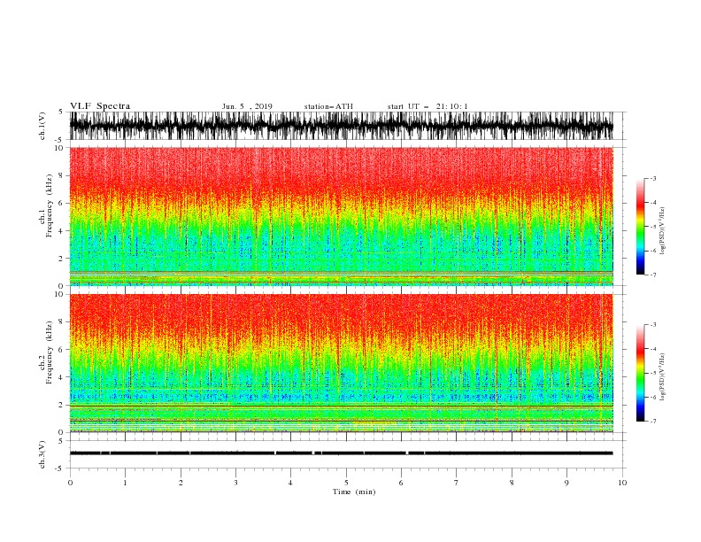Click the "-5" tick on the ch.3(V) axis

[x=60, y=468]
